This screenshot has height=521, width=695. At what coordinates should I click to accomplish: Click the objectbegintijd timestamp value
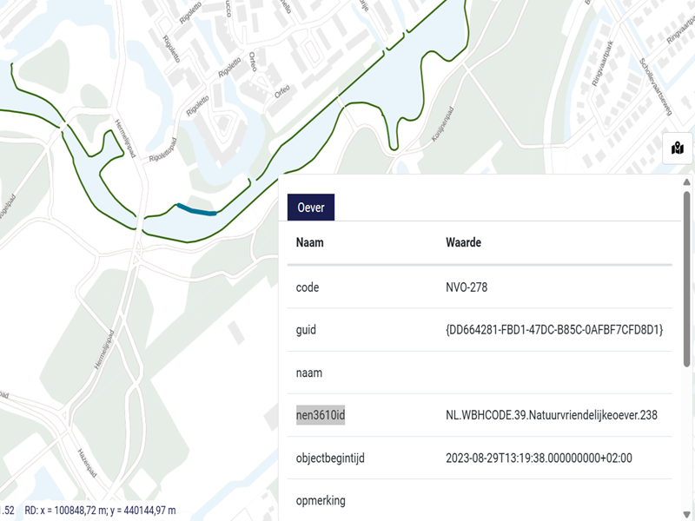point(539,458)
